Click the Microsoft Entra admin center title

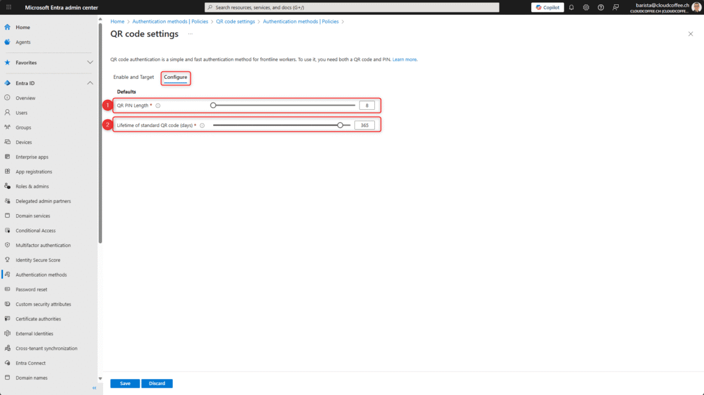click(x=62, y=7)
